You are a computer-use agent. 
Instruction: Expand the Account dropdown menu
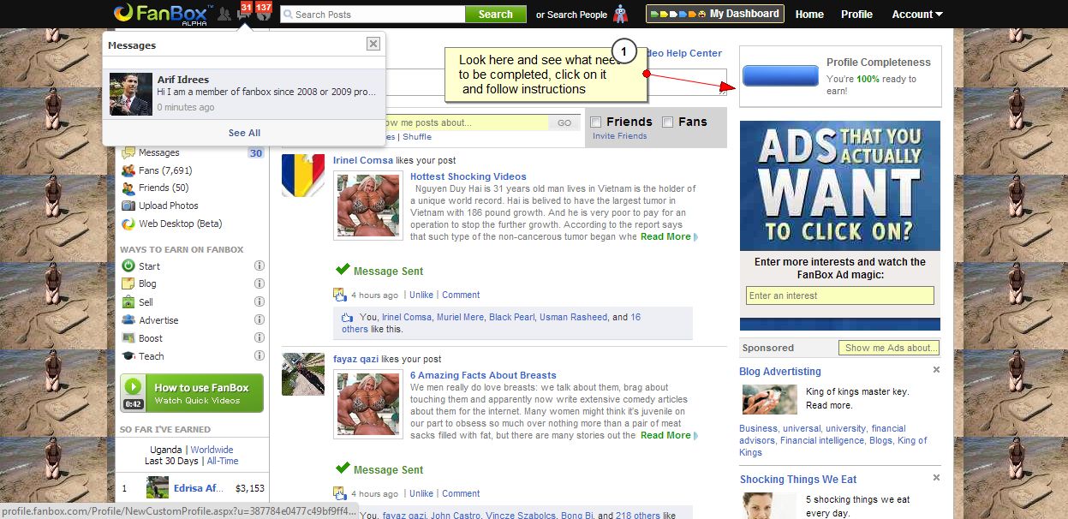(916, 14)
